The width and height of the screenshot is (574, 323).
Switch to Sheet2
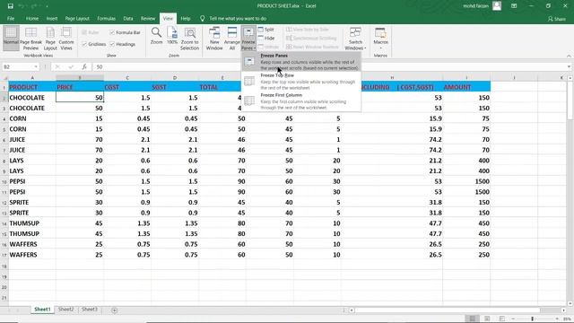point(65,310)
